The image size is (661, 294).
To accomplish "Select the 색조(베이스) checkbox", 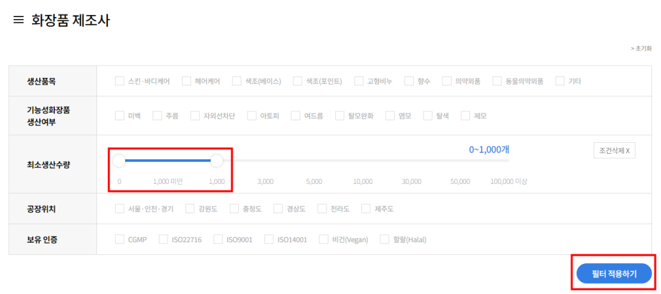I will (x=237, y=81).
